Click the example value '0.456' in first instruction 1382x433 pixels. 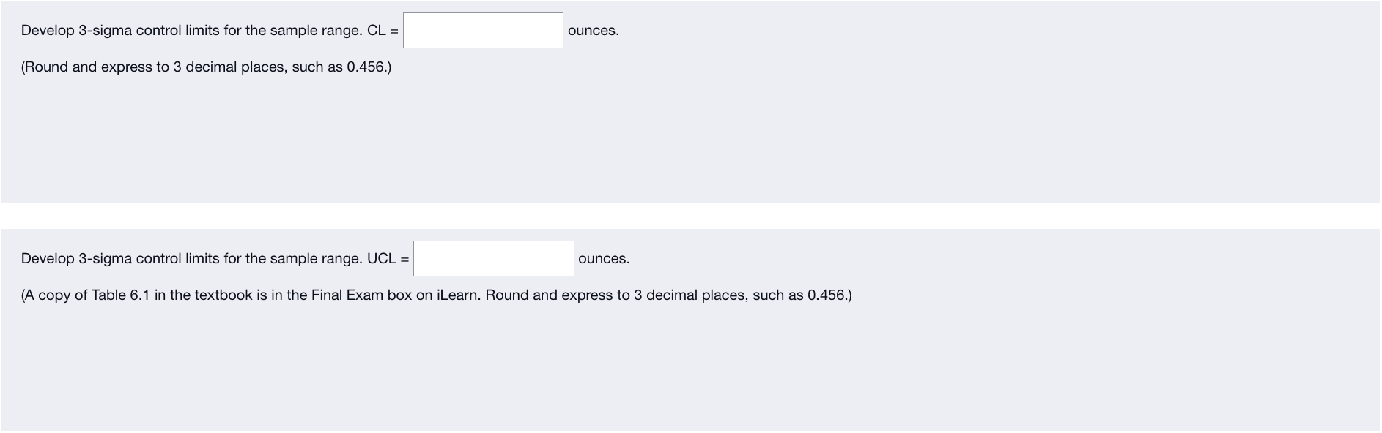pos(366,67)
